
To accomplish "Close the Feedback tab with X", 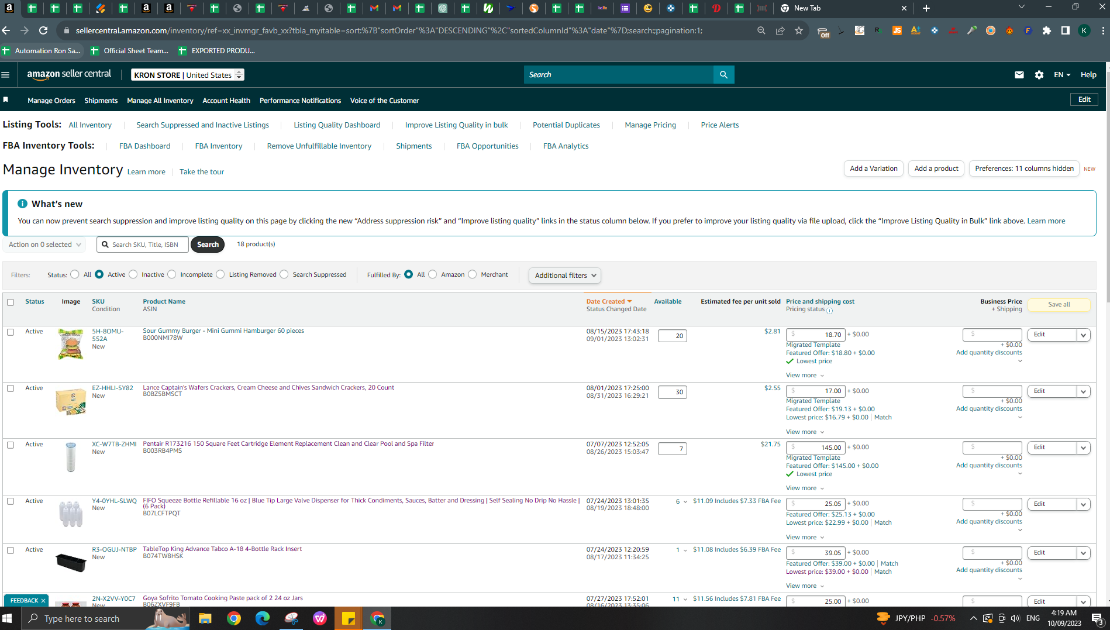I will pyautogui.click(x=43, y=601).
